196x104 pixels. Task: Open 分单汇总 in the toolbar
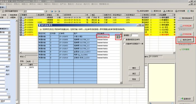coord(168,11)
